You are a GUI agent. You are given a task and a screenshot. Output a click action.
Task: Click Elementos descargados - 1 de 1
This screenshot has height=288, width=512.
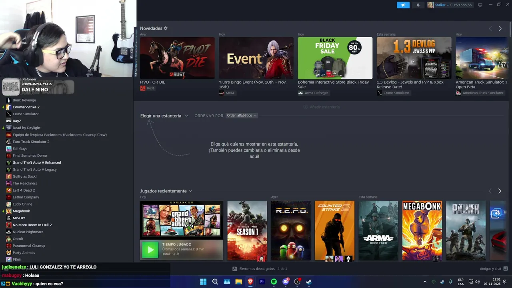tap(263, 269)
